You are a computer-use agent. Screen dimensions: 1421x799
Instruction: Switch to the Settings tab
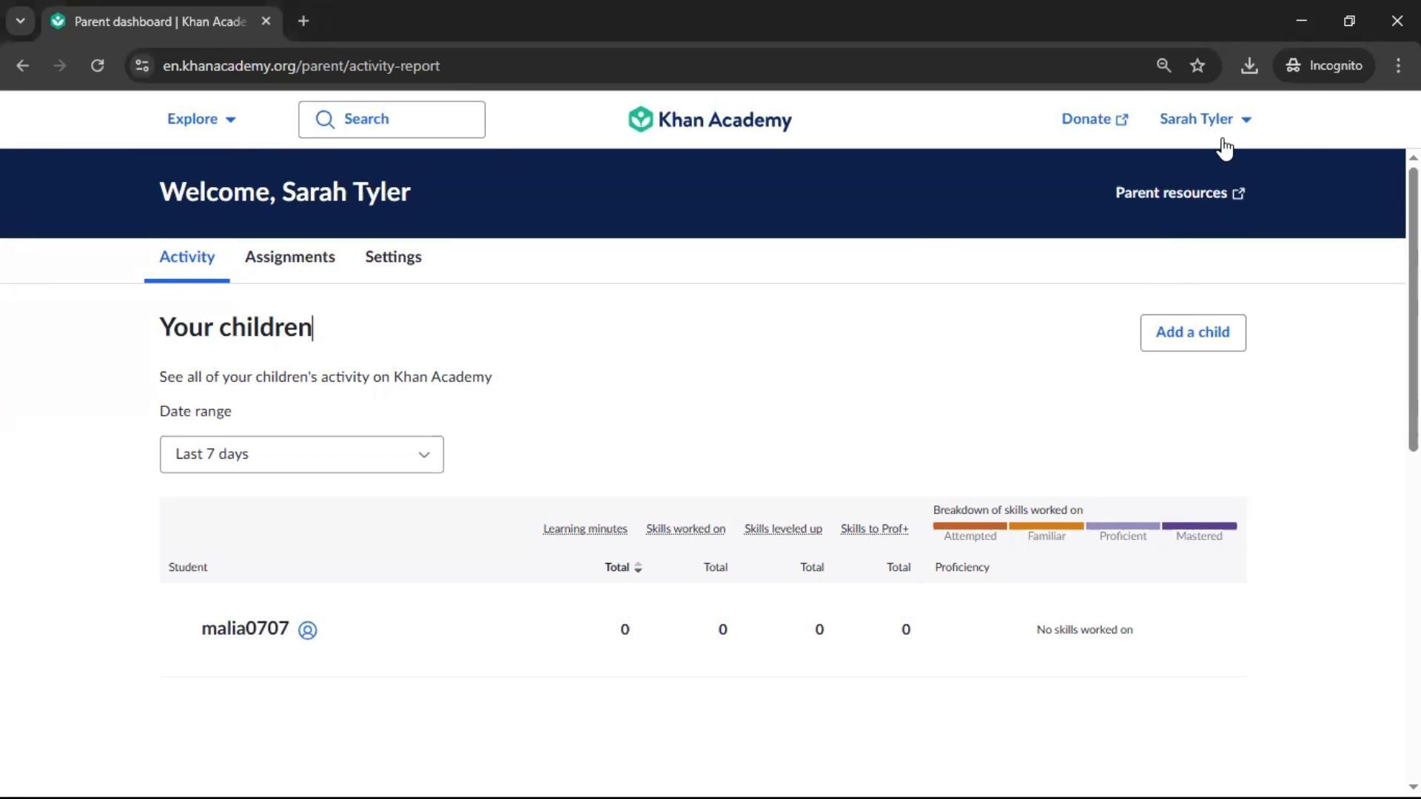pyautogui.click(x=393, y=257)
